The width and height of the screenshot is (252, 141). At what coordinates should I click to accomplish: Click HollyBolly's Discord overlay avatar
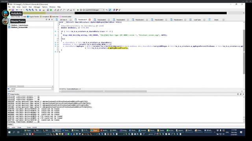pos(5,13)
